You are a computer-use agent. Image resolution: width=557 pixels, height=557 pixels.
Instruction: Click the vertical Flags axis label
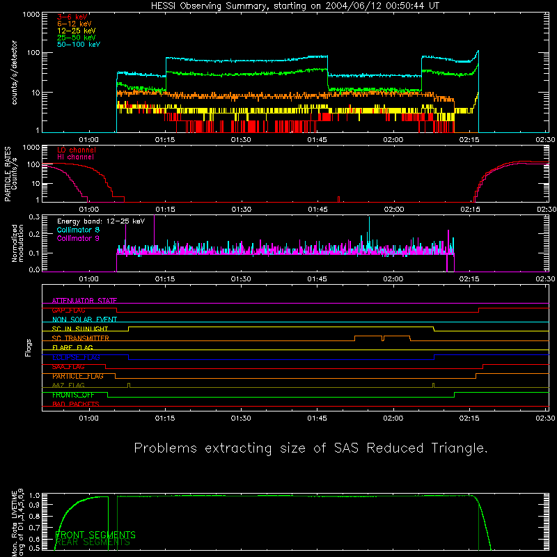[x=28, y=347]
